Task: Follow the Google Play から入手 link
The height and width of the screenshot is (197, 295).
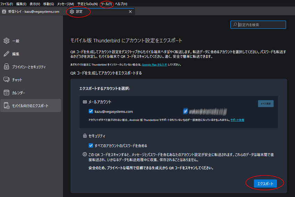Action: pyautogui.click(x=154, y=64)
